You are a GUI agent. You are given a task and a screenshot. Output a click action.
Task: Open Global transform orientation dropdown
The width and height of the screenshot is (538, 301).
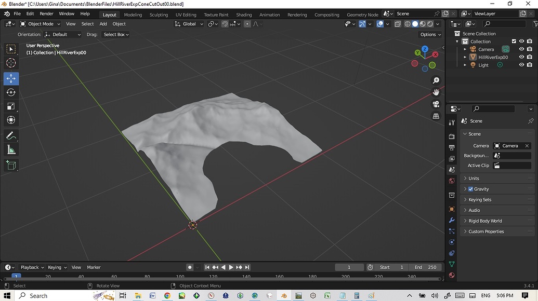[189, 24]
